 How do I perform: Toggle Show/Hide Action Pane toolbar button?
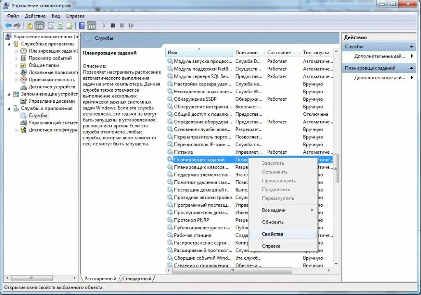pos(91,25)
